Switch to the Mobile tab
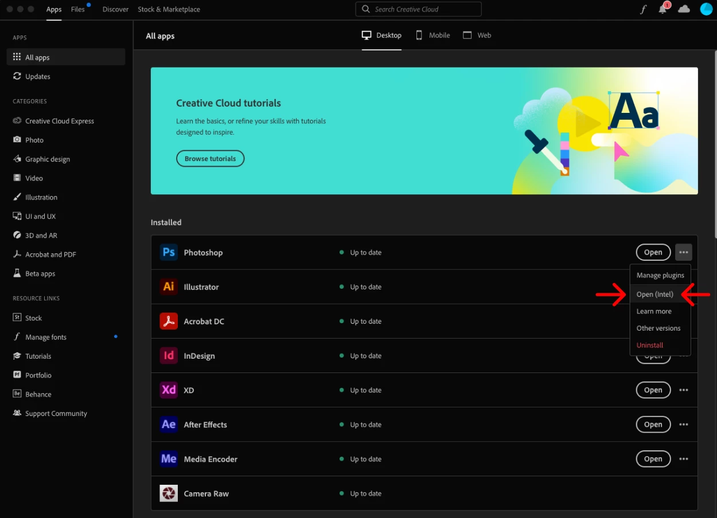Viewport: 717px width, 518px height. click(432, 35)
